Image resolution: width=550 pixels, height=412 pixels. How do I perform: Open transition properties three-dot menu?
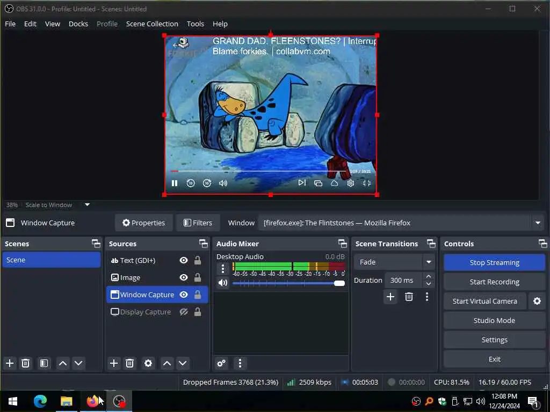pos(427,297)
